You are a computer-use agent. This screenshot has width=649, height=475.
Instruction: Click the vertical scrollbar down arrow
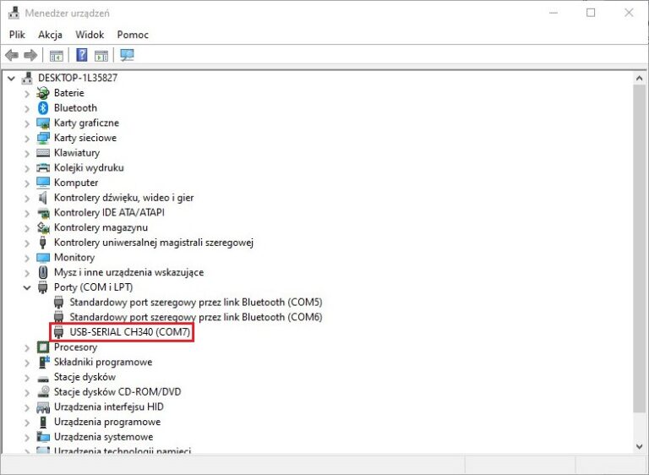click(x=641, y=445)
